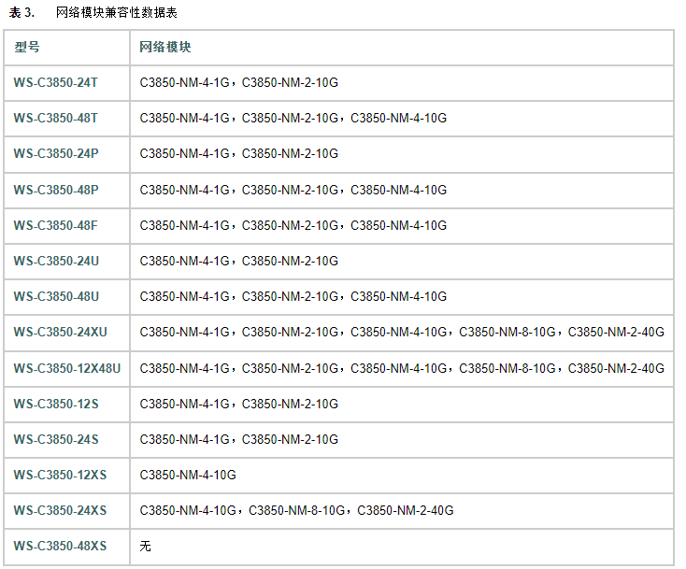The image size is (686, 569).
Task: Select WS-C3850-48P in the model column
Action: (x=56, y=190)
